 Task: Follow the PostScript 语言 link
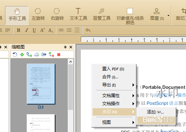click(162, 103)
